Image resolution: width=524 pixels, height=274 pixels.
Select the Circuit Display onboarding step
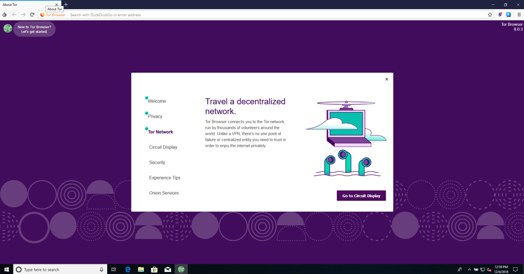163,147
